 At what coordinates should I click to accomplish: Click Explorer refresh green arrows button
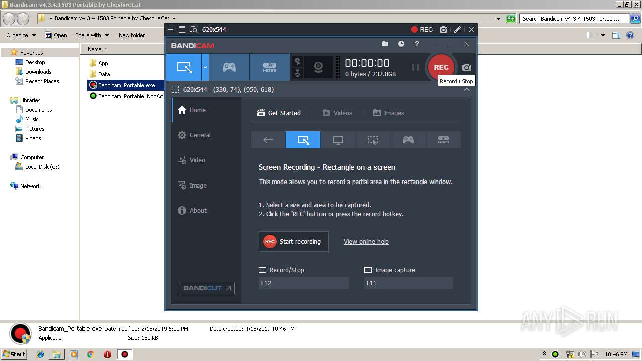(511, 19)
